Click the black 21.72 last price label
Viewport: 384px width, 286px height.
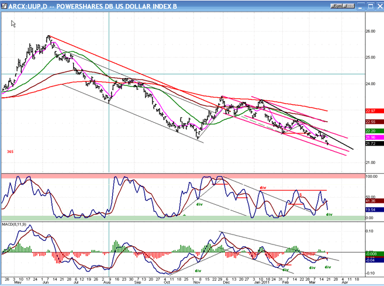375,143
